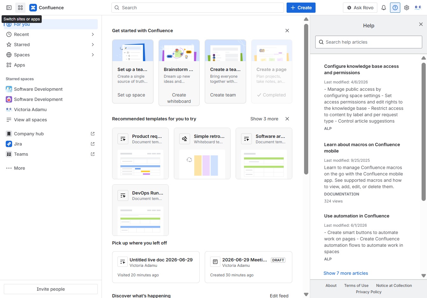
Task: Open View all spaces
Action: [x=51, y=120]
